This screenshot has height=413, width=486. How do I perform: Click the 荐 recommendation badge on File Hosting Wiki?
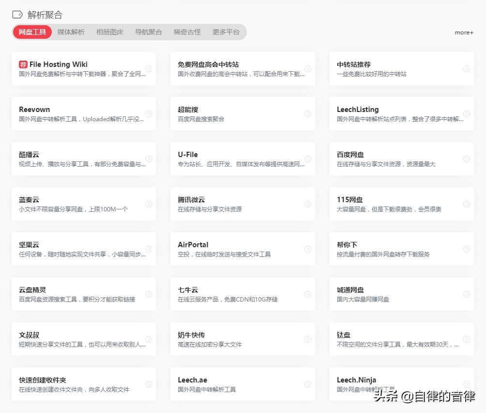[x=24, y=64]
